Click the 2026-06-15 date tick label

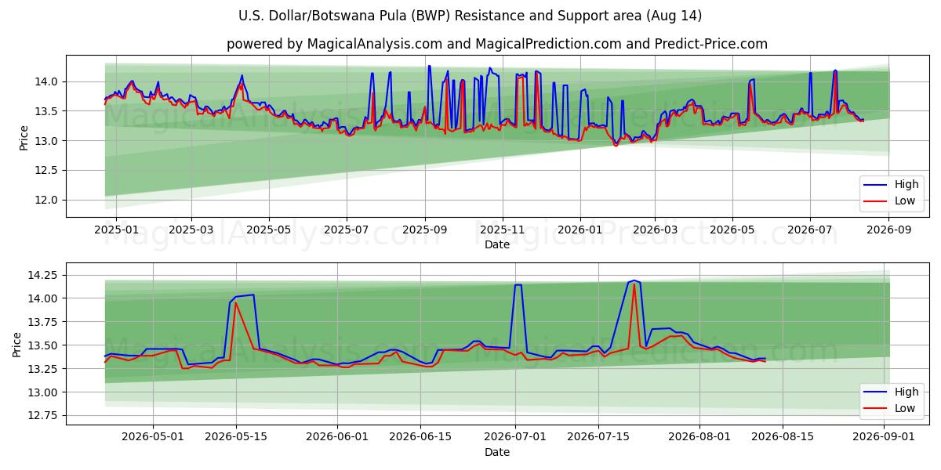click(420, 438)
